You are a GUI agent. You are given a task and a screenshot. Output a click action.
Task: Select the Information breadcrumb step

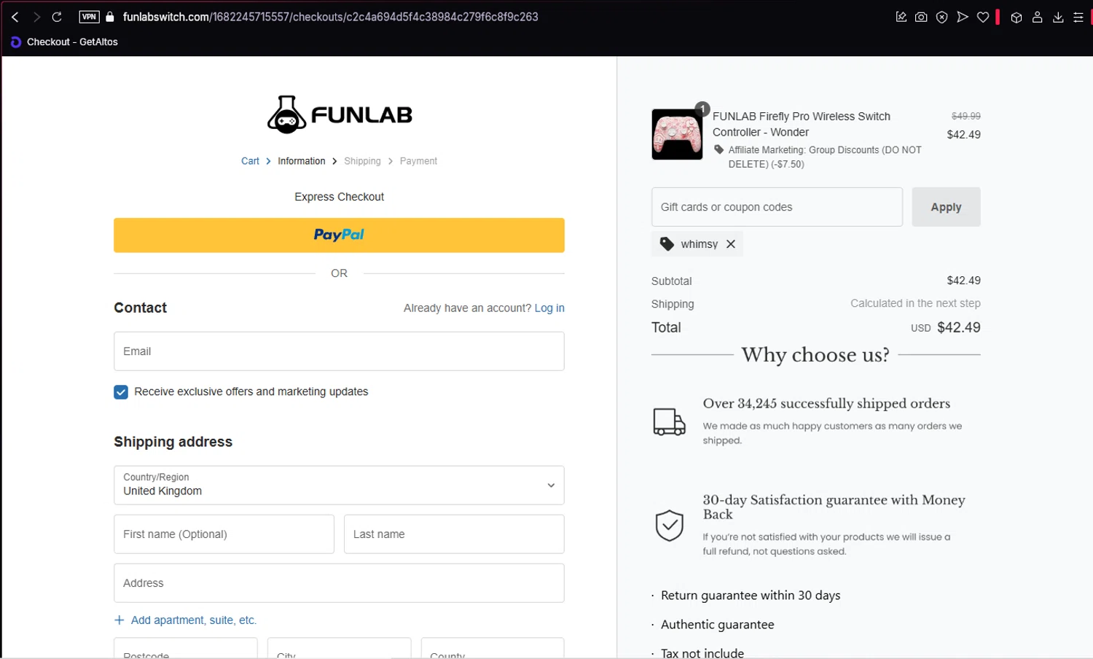point(302,161)
